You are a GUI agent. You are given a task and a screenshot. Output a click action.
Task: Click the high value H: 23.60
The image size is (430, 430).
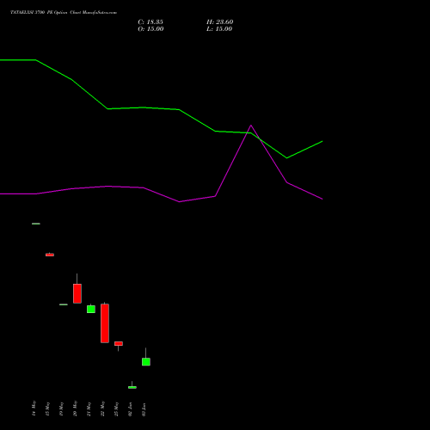point(220,22)
